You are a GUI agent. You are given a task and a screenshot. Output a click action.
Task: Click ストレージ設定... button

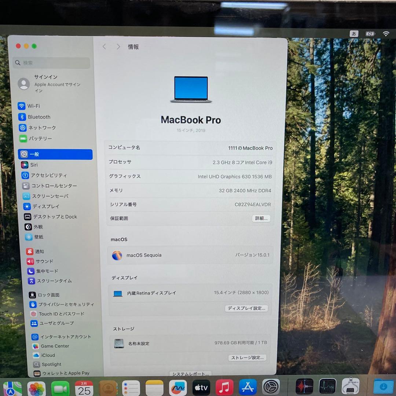[x=247, y=357]
